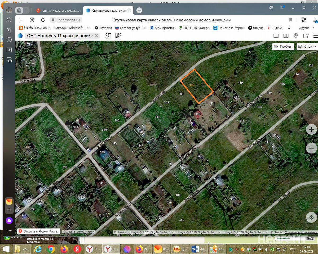Switch to MAP scheme view
Viewport: 318px width, 254px height.
coord(118,36)
